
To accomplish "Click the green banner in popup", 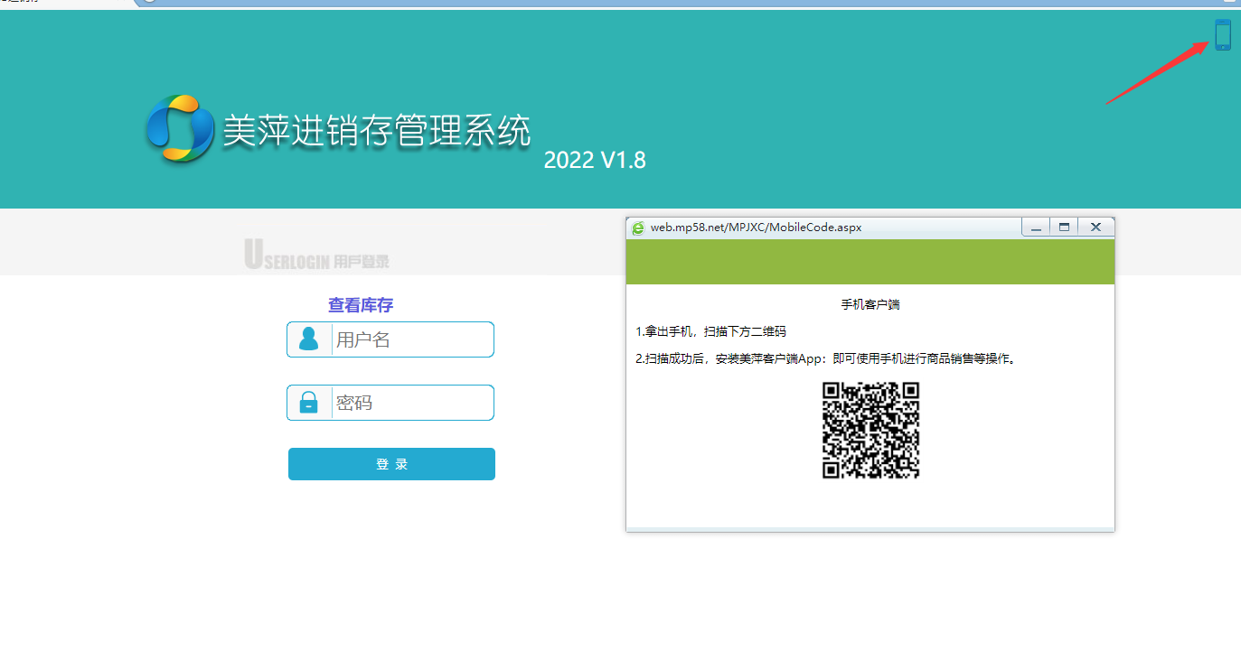I will [870, 262].
